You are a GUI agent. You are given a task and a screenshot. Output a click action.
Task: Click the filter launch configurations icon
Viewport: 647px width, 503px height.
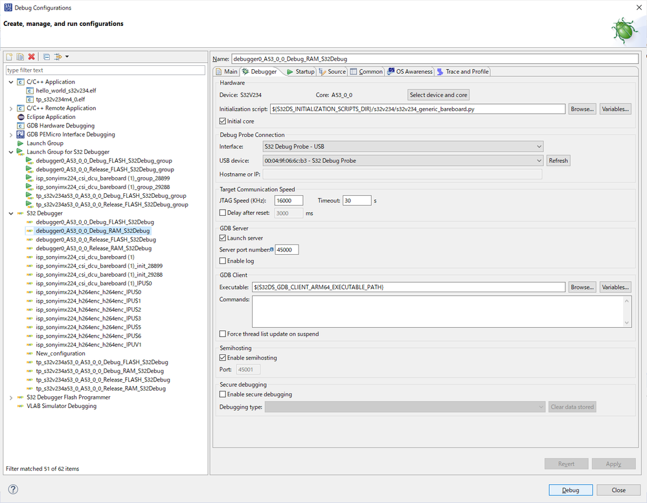point(58,57)
